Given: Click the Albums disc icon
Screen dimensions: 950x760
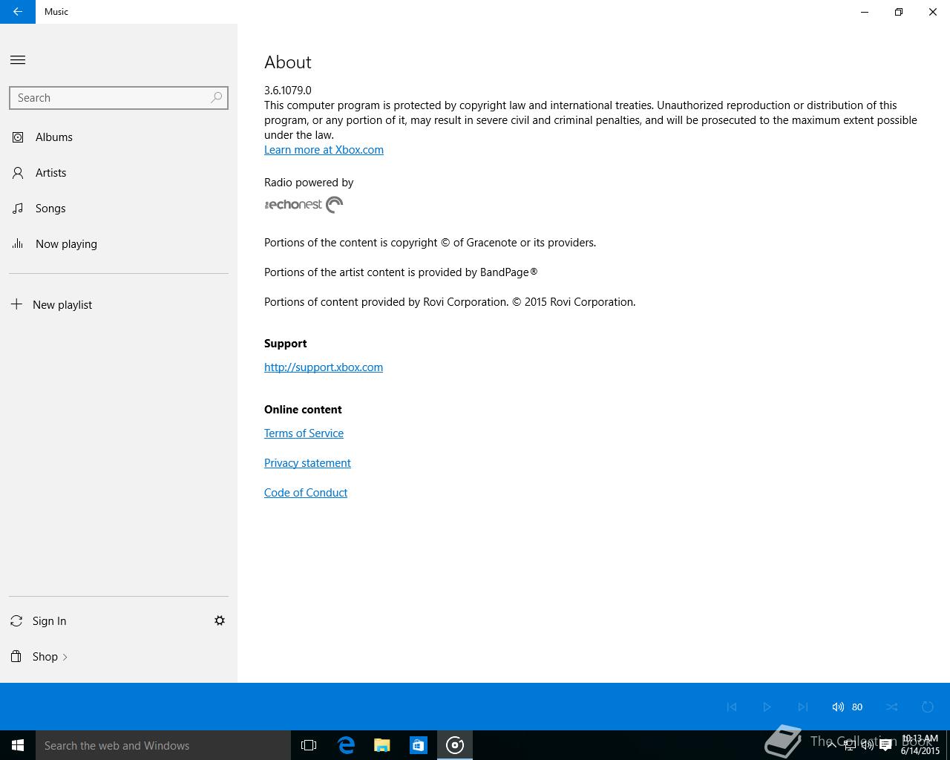Looking at the screenshot, I should 18,137.
